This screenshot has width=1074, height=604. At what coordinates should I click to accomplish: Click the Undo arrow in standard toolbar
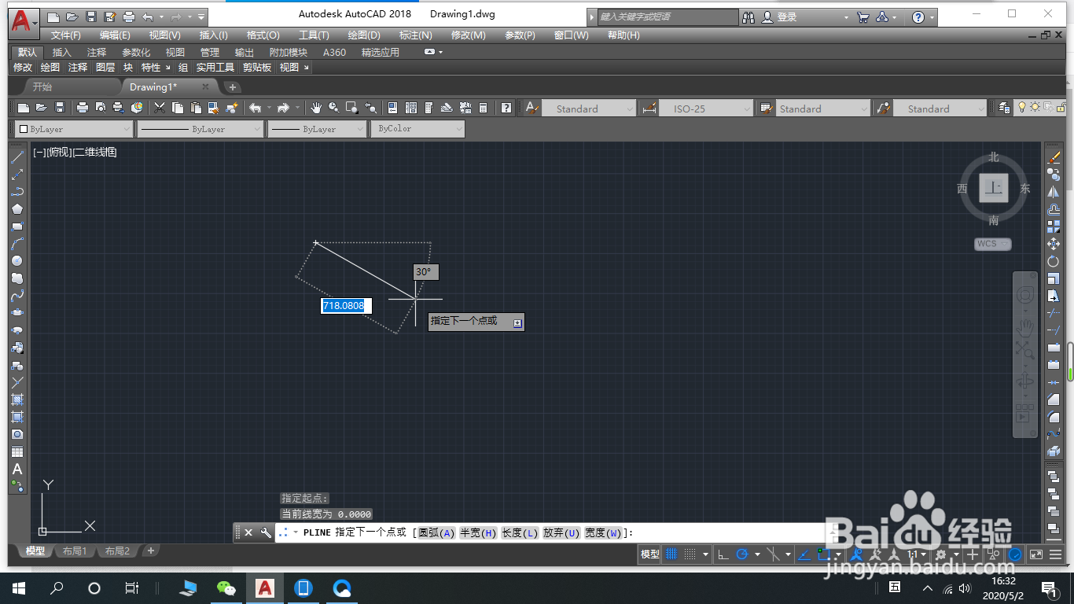point(256,108)
